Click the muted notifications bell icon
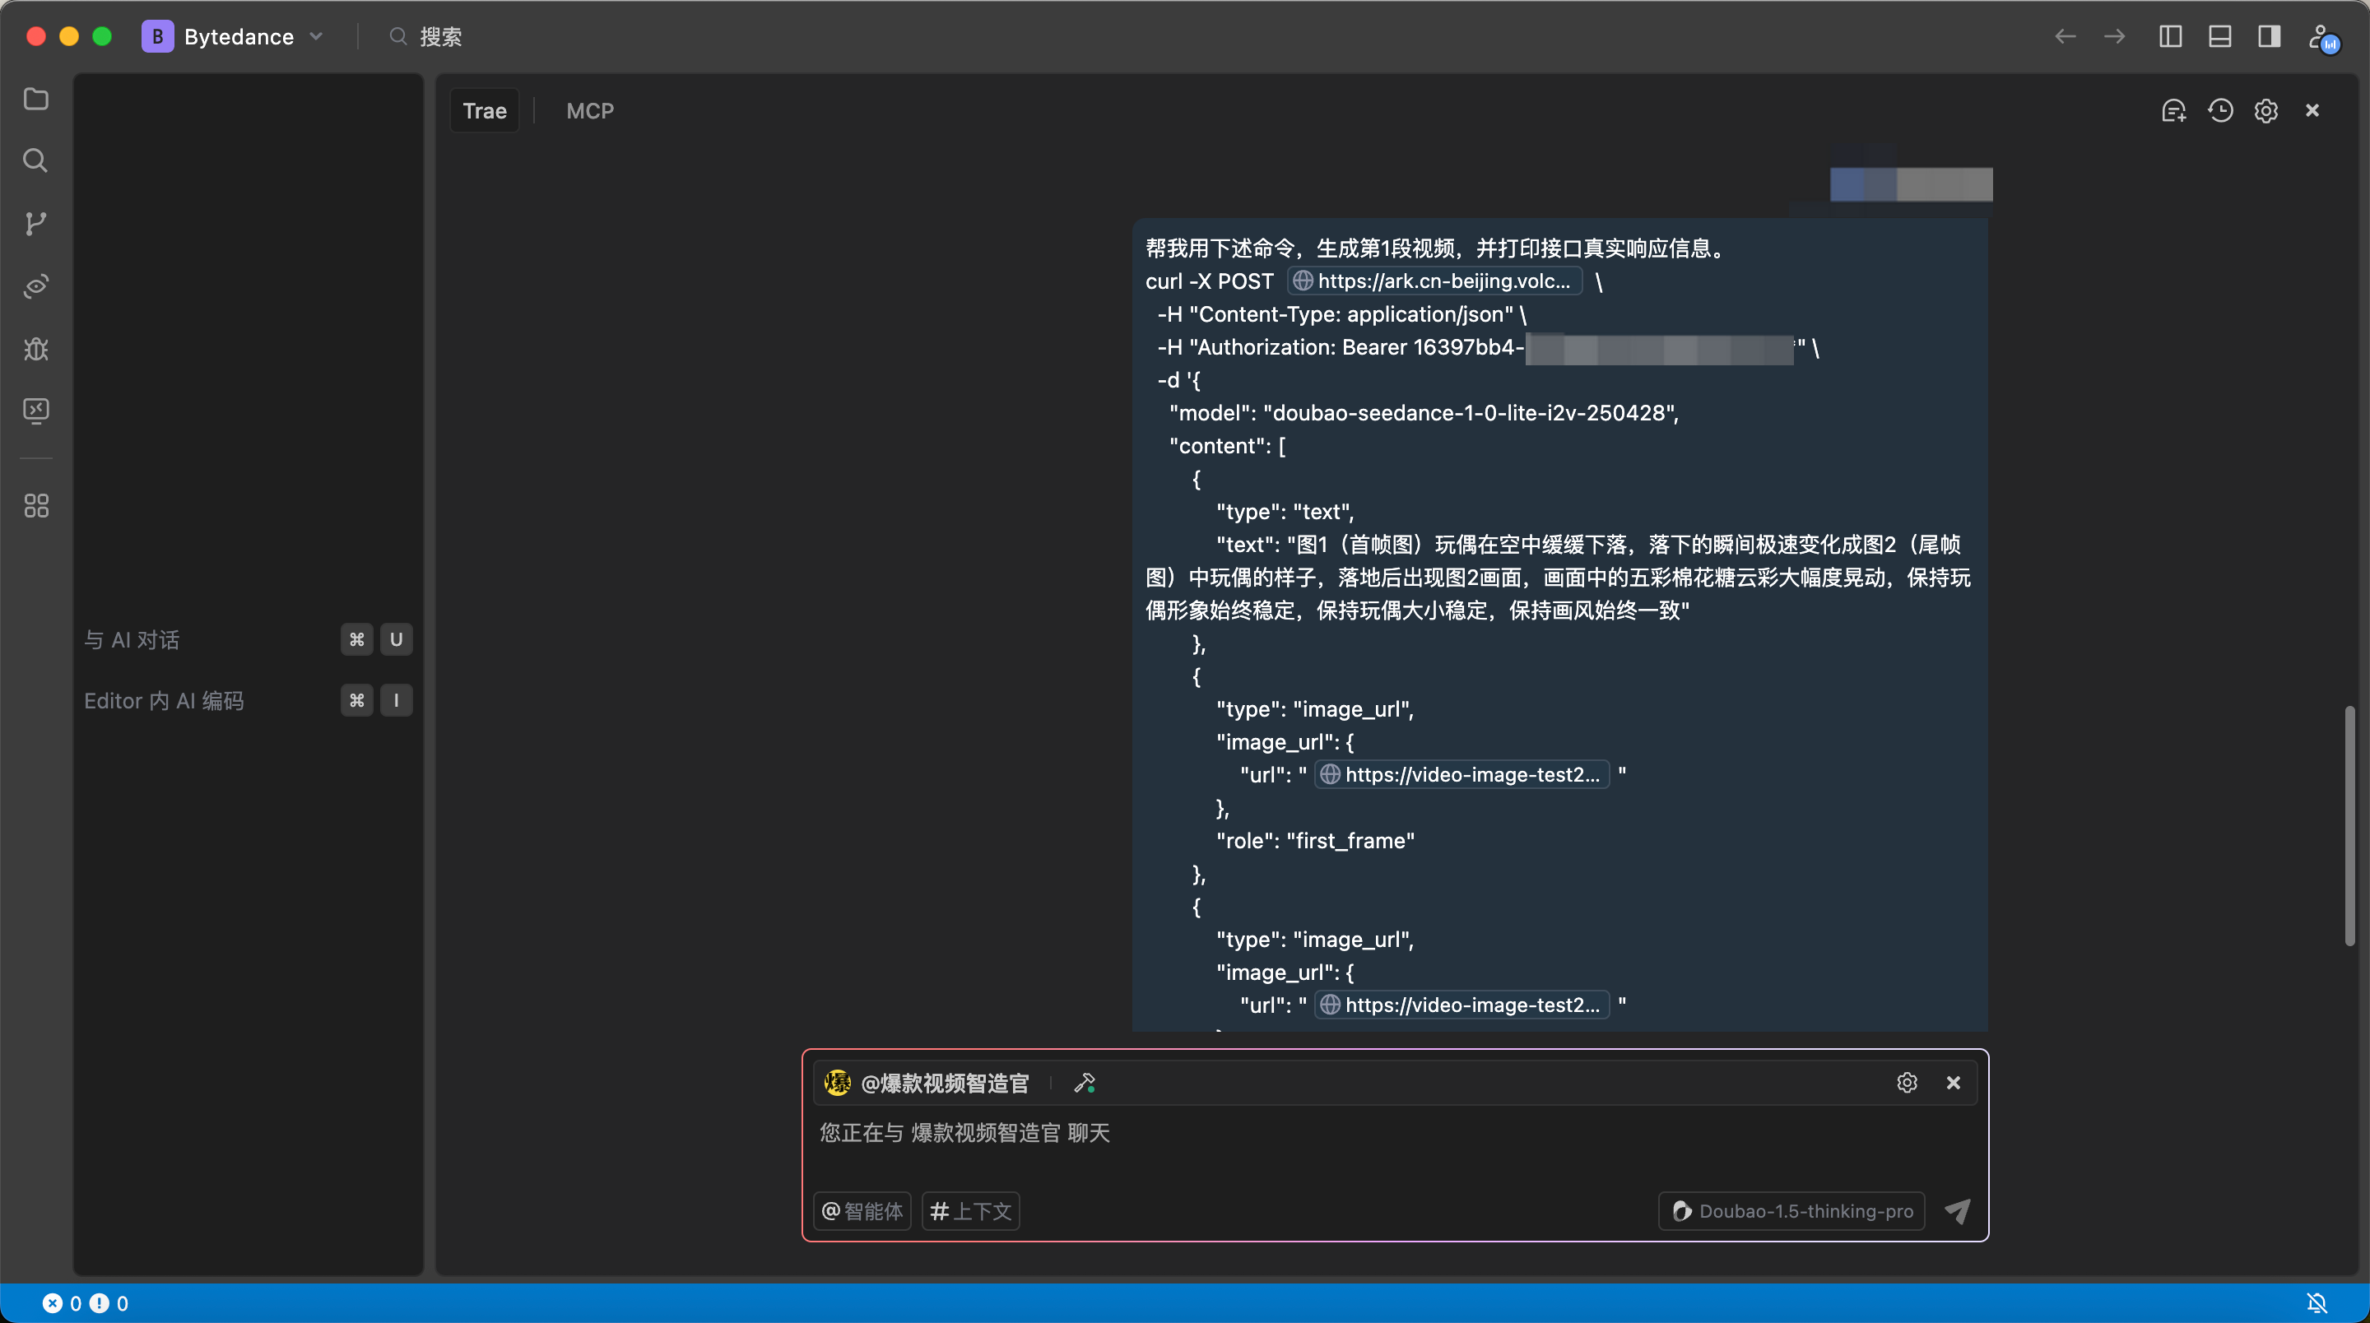Screen dimensions: 2370x1323 tap(2317, 1302)
